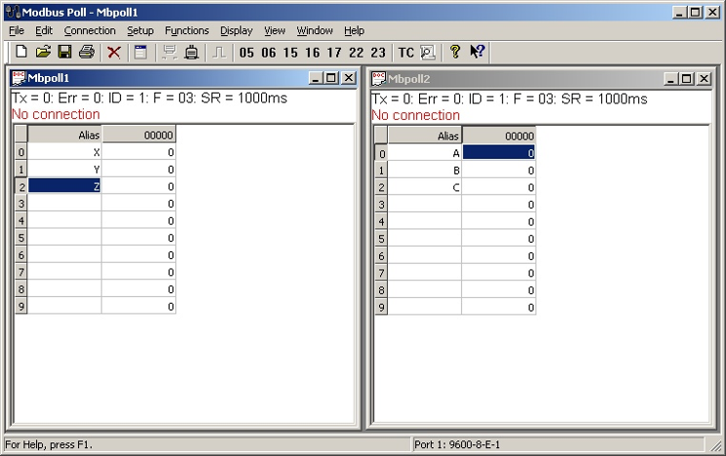Viewport: 726px width, 456px height.
Task: Open the Connection menu
Action: pos(90,30)
